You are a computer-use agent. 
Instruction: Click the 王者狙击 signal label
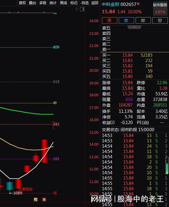pyautogui.click(x=25, y=189)
